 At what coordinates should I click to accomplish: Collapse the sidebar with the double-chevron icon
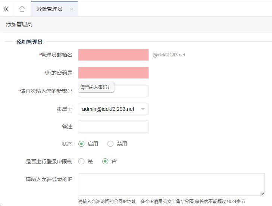[x=6, y=9]
